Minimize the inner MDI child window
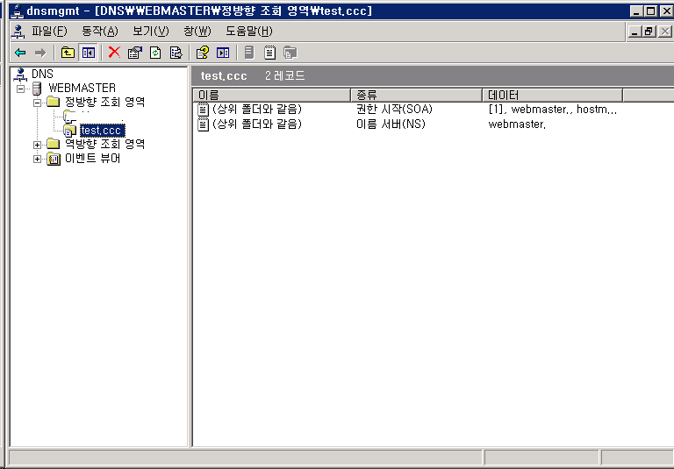674x469 pixels. tap(634, 32)
